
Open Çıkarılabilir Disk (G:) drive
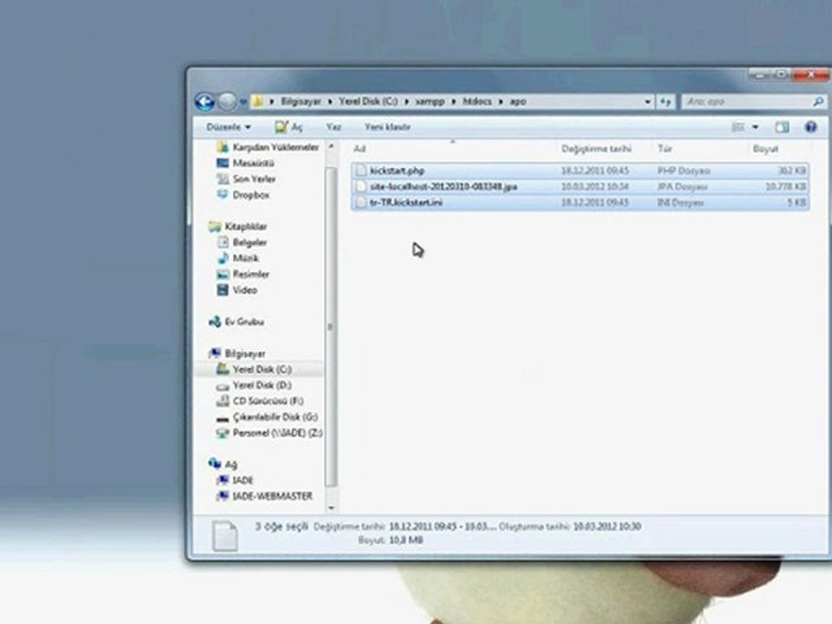[268, 417]
